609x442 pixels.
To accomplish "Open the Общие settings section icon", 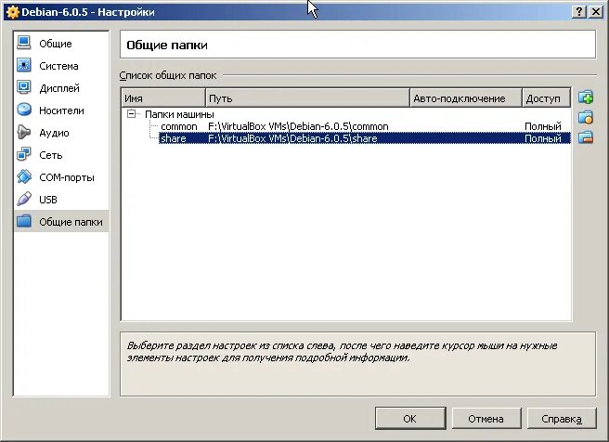I will pyautogui.click(x=24, y=43).
